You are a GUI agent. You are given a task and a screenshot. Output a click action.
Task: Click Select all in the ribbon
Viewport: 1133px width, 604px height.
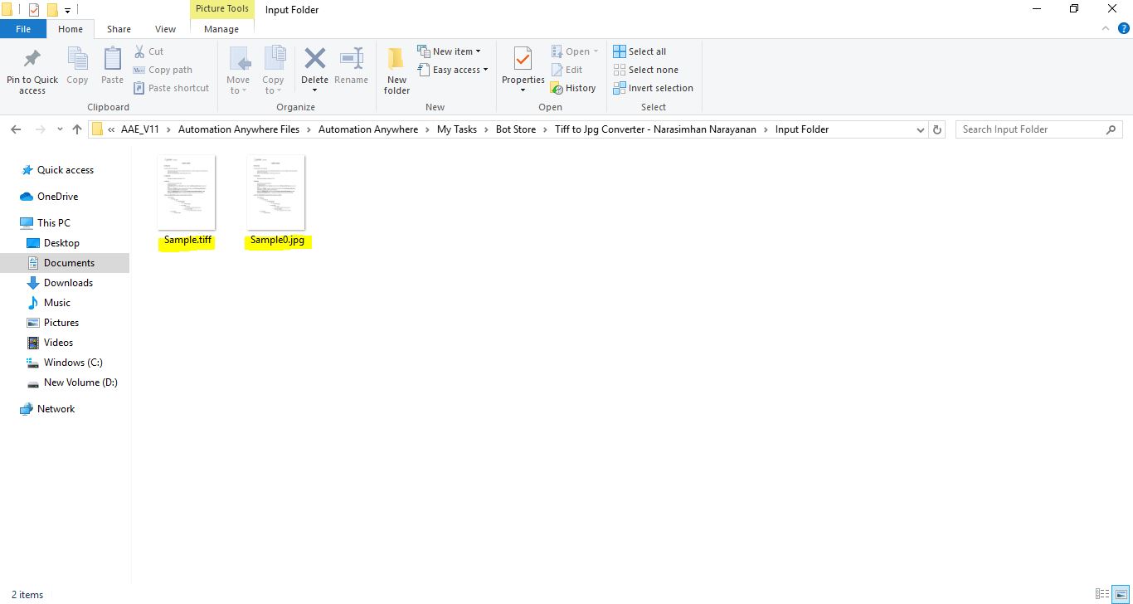click(639, 51)
